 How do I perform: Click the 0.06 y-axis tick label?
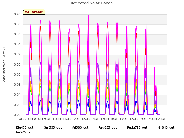17,85
